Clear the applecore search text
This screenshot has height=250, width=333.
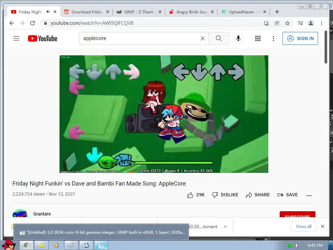[x=203, y=38]
